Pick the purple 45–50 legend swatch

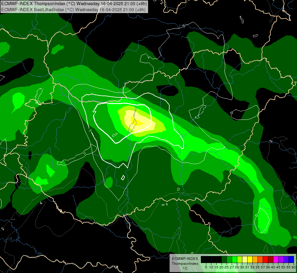281,259
